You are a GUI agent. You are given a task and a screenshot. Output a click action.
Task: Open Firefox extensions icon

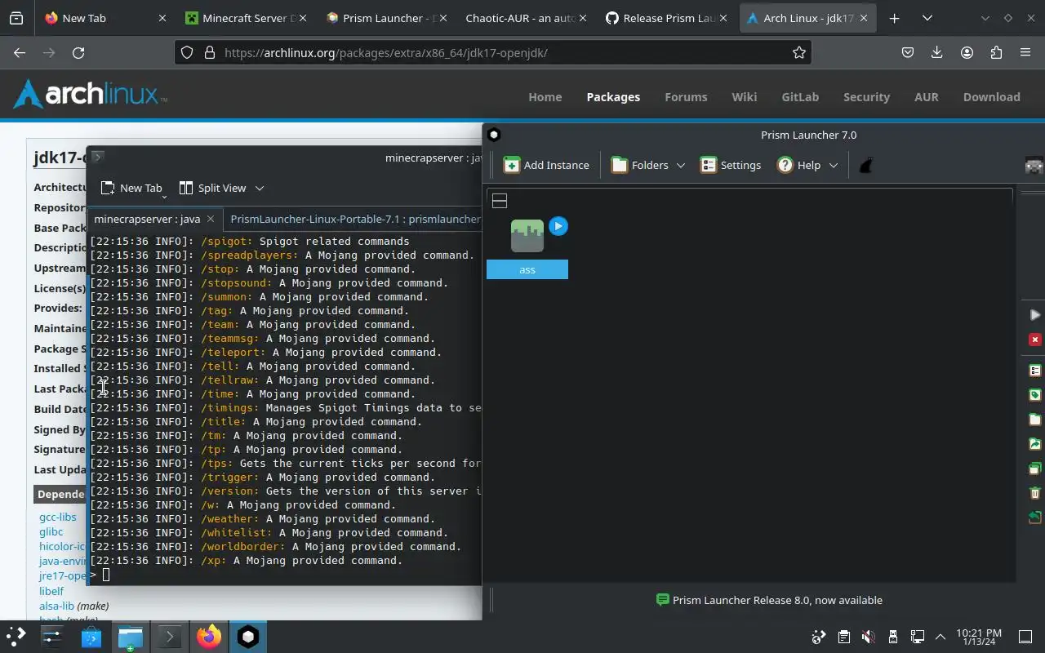click(x=996, y=52)
